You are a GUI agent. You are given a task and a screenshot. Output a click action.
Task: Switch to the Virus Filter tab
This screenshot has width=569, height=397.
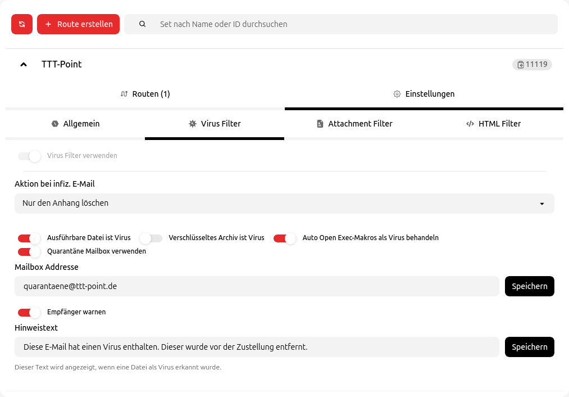point(215,124)
